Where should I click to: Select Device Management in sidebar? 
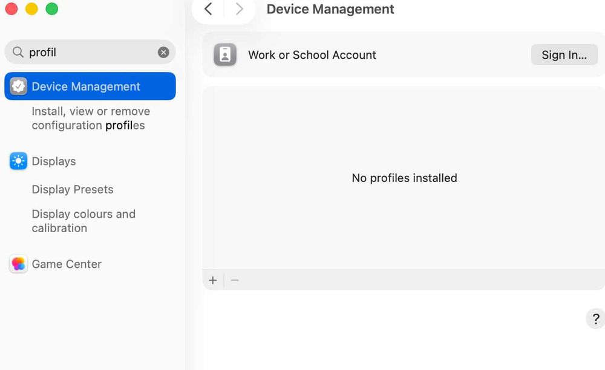tap(90, 86)
